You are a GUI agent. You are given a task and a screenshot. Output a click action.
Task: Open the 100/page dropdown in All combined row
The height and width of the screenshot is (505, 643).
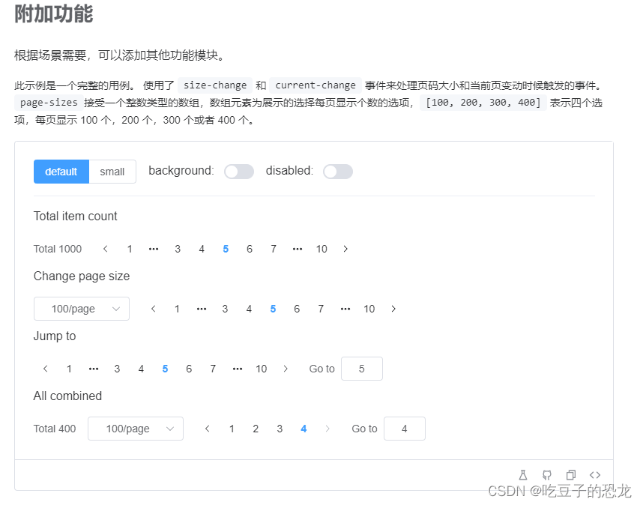pos(135,428)
